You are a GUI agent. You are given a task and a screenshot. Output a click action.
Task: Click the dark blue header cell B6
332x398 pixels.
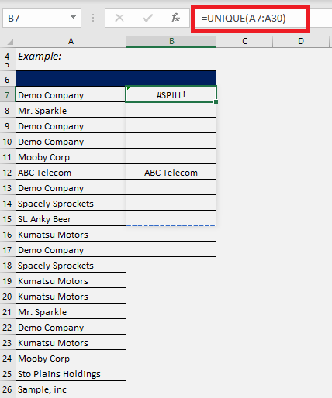[171, 78]
